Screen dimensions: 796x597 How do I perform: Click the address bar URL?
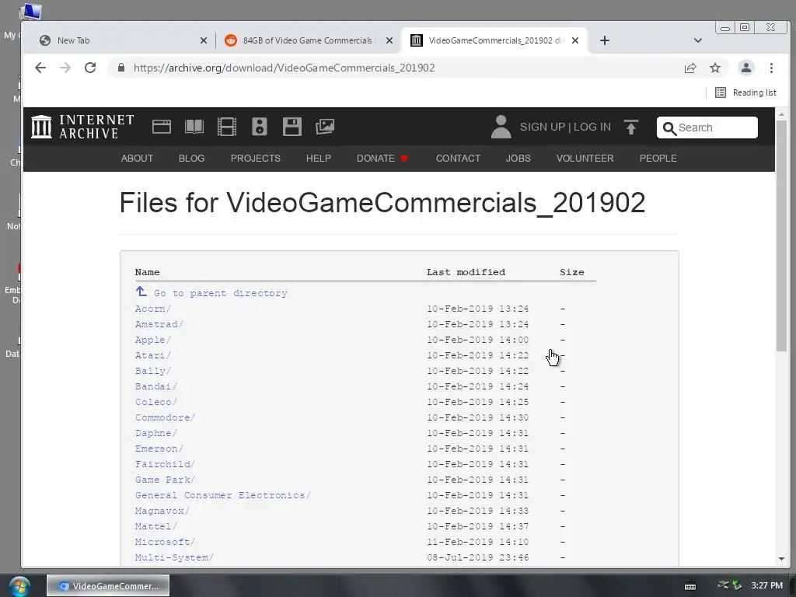[x=284, y=68]
